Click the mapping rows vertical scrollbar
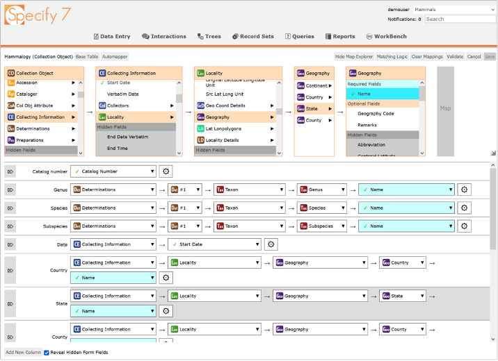This screenshot has height=361, width=498. pyautogui.click(x=492, y=252)
